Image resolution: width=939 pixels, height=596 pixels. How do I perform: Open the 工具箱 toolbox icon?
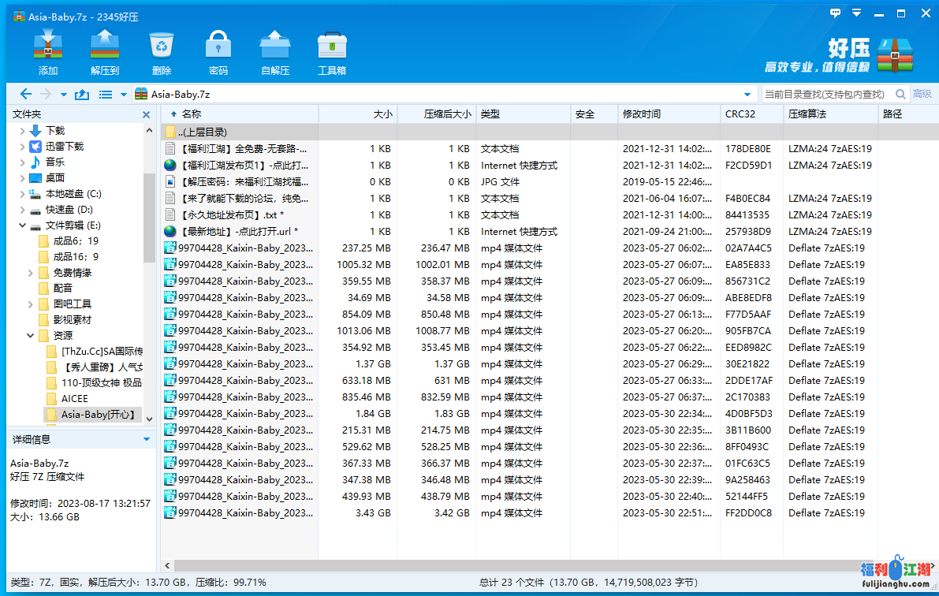point(332,47)
